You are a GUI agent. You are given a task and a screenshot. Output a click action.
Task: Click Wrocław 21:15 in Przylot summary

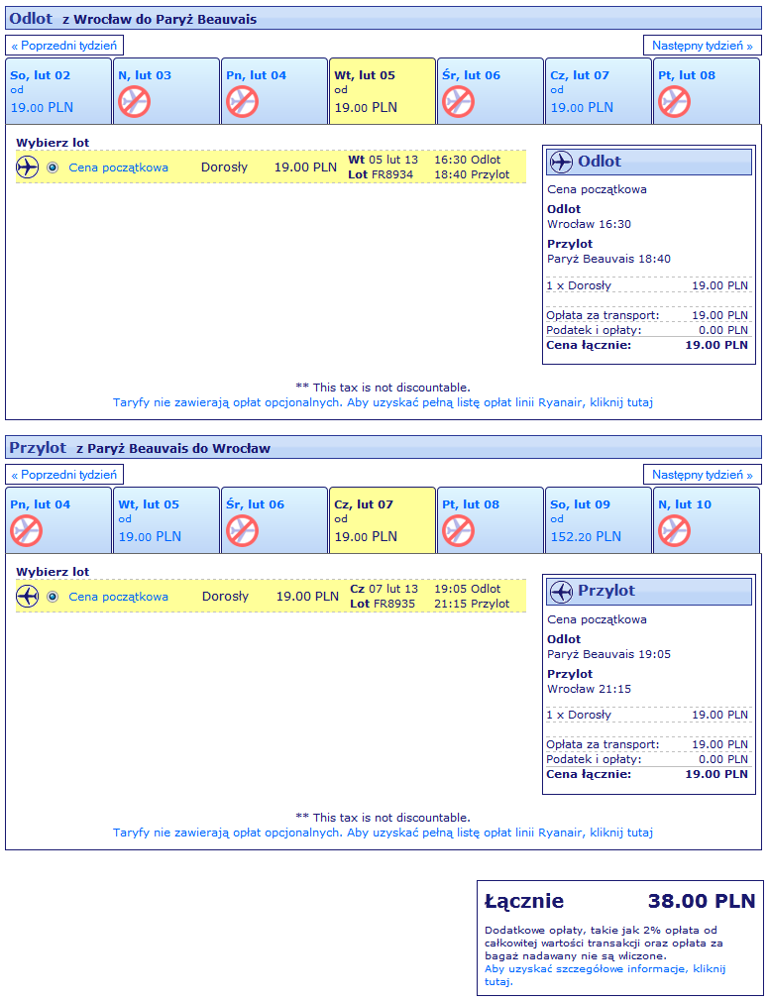[589, 689]
